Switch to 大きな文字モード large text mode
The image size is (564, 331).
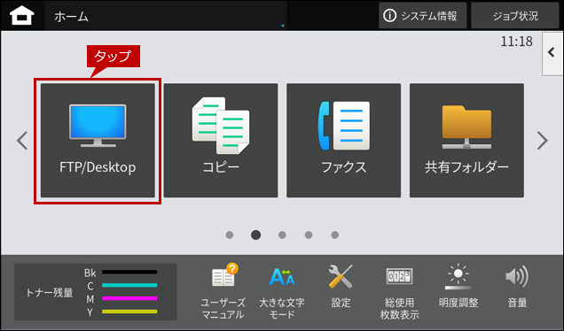[x=282, y=291]
